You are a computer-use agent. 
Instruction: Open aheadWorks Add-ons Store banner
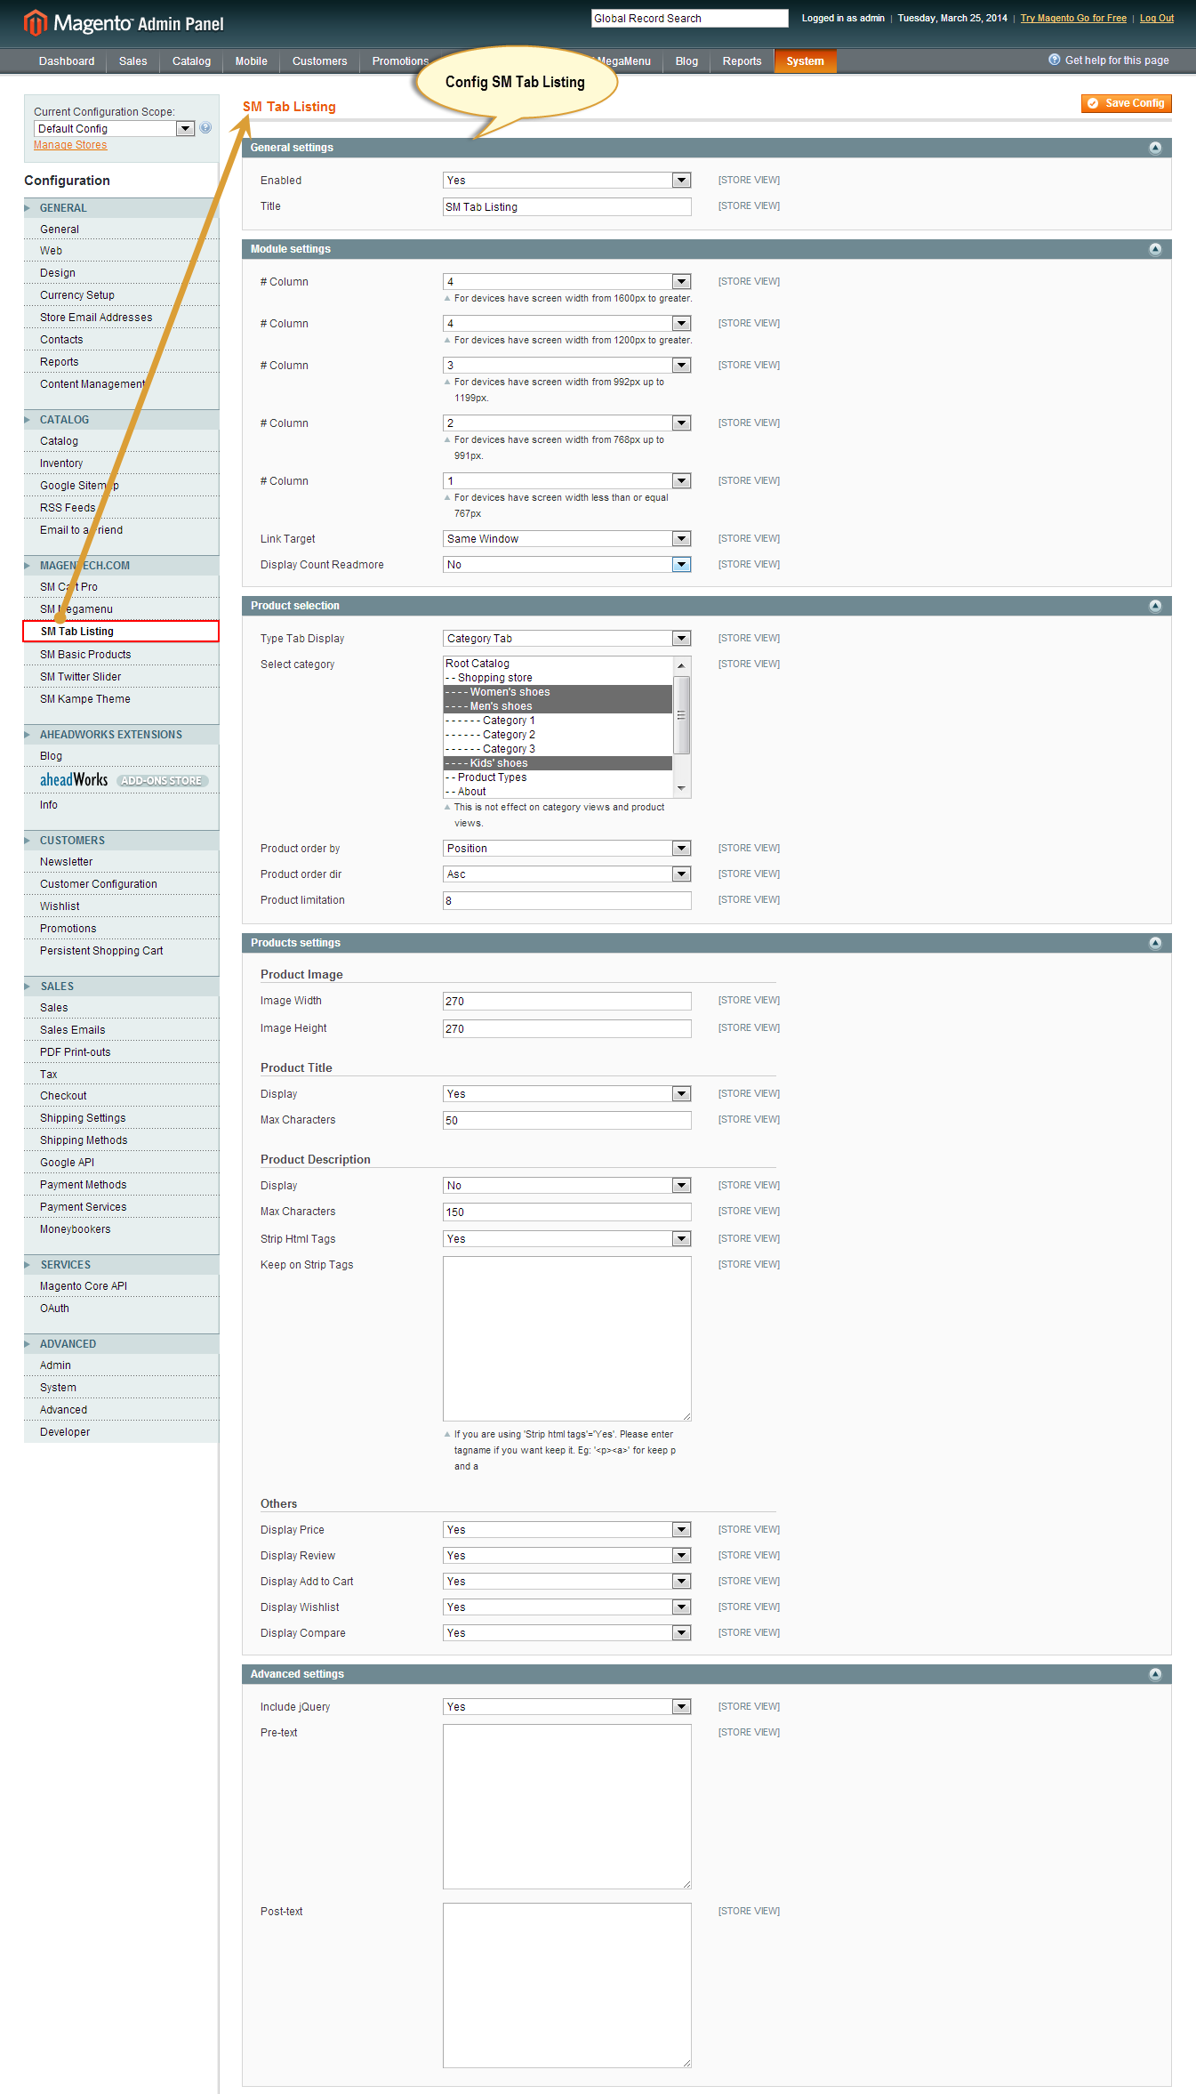tap(124, 780)
